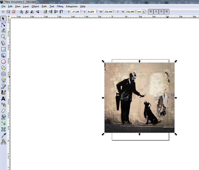Screen dimensions: 199x170
Task: Select the Node edit tool
Action: (x=3, y=25)
